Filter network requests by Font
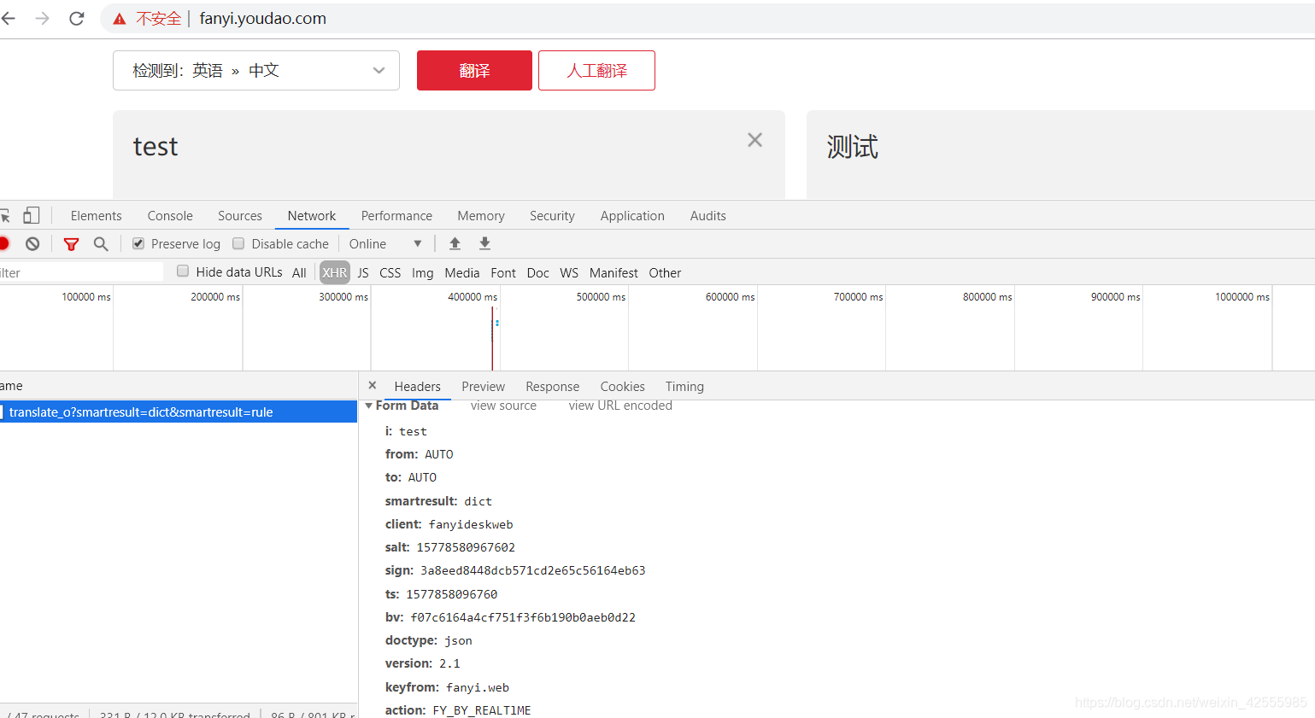This screenshot has height=718, width=1315. click(503, 273)
